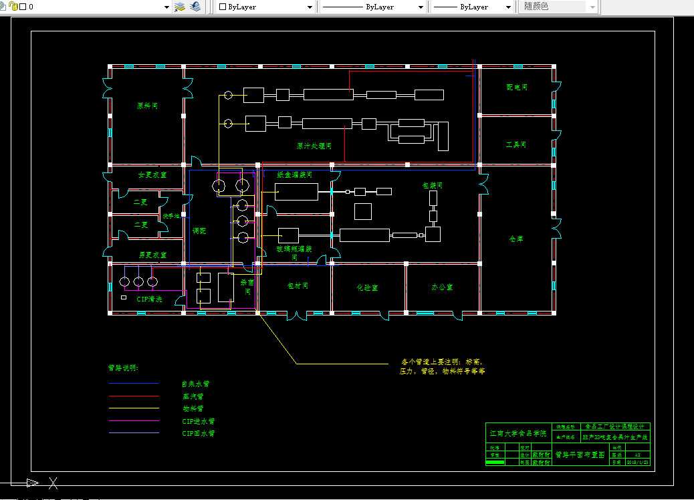Select the 江南大学食品学院 title block text
This screenshot has width=694, height=500.
[x=518, y=433]
